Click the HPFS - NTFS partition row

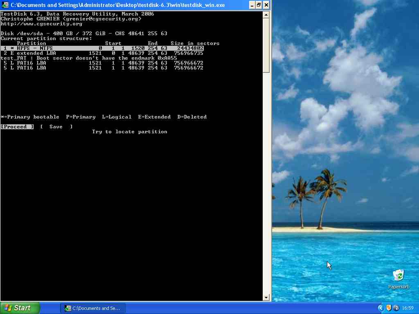(102, 48)
